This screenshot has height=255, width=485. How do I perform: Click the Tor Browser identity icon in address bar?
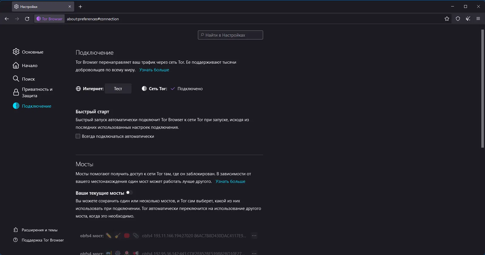(49, 19)
